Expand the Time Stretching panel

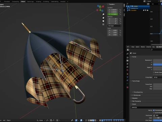(137, 92)
